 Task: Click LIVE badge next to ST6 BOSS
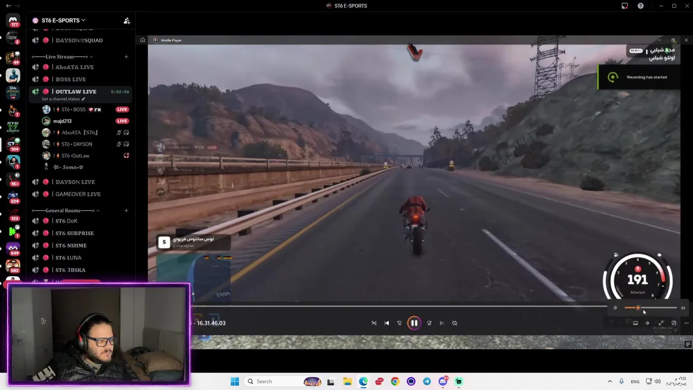point(122,109)
